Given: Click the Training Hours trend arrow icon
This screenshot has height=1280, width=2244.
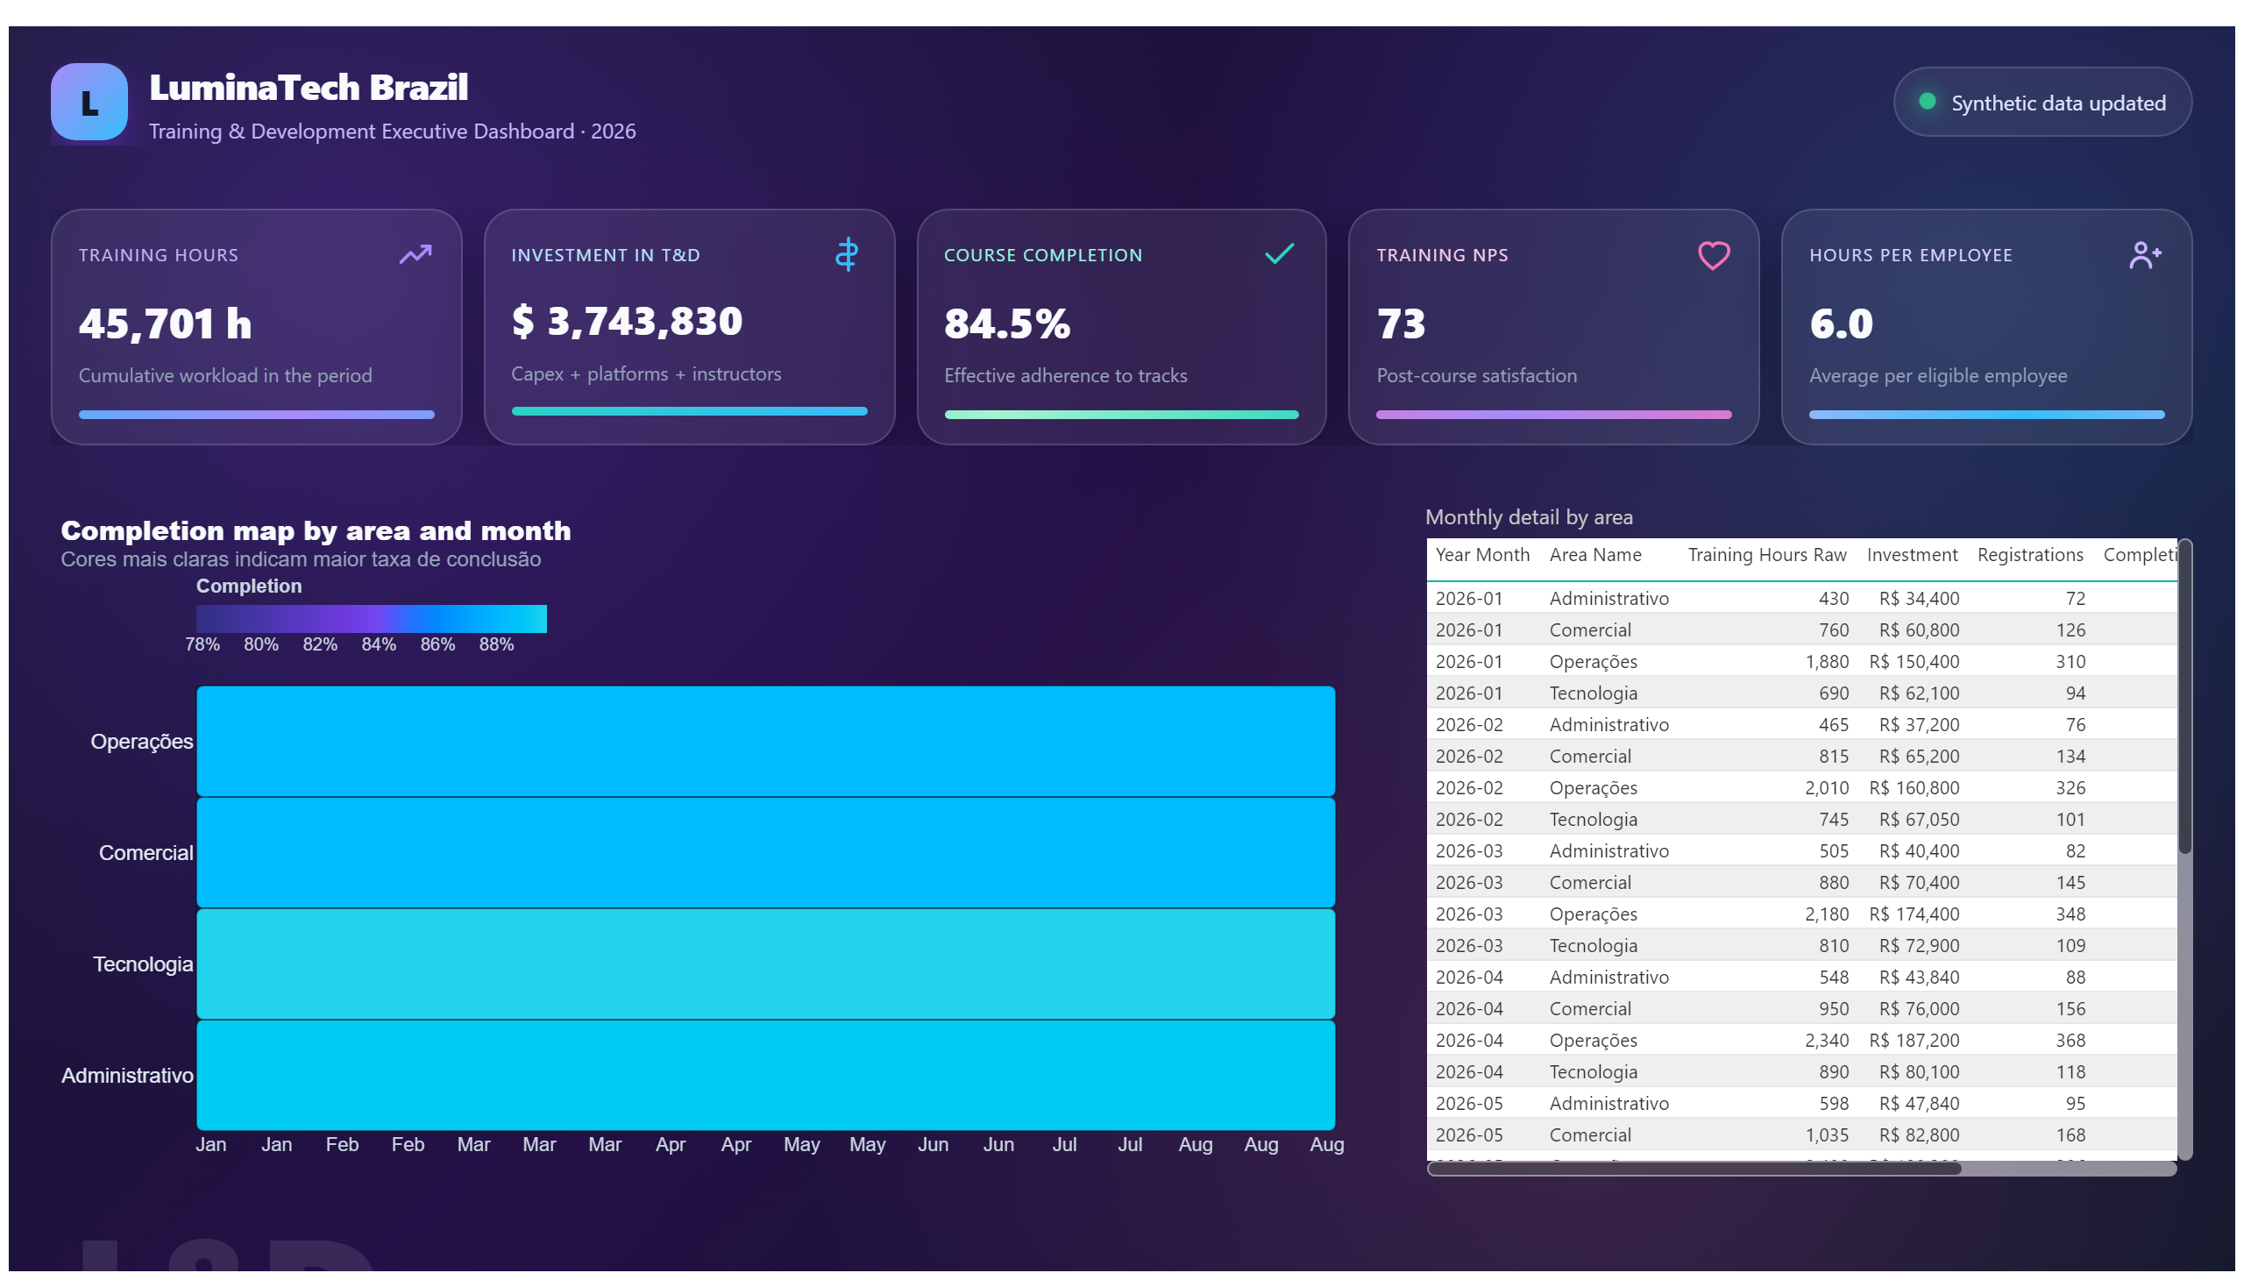Looking at the screenshot, I should click(415, 254).
